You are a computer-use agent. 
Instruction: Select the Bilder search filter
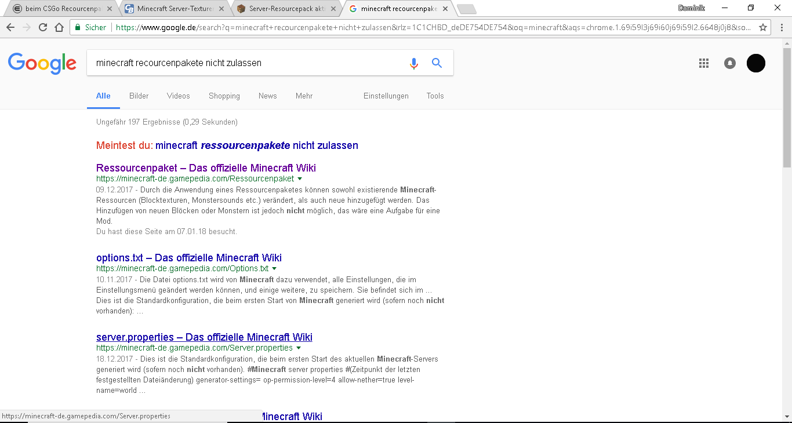(139, 96)
